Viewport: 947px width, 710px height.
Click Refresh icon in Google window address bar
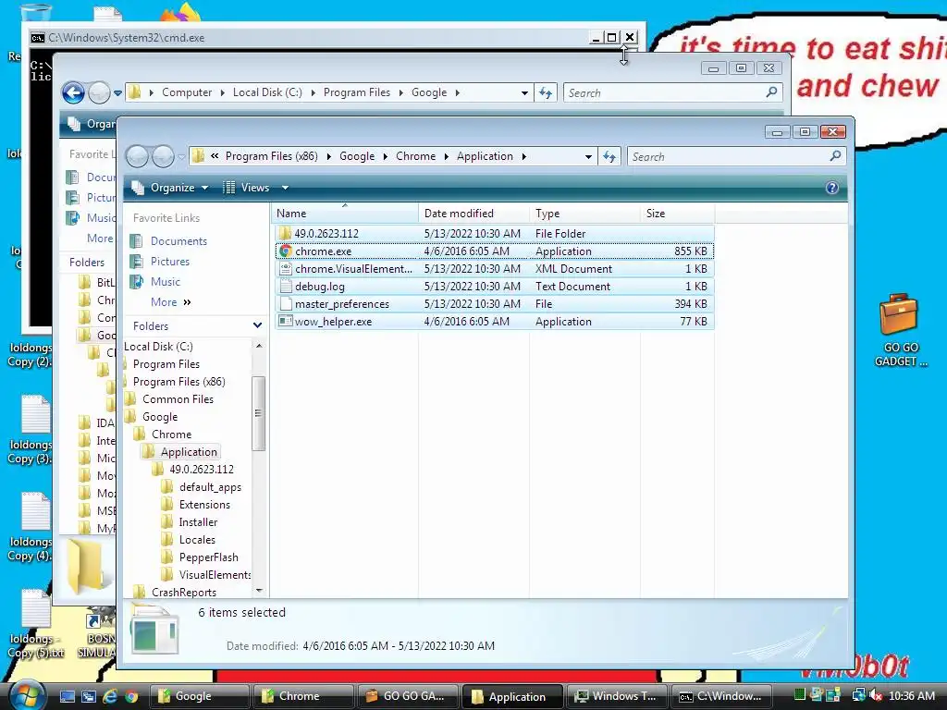[546, 93]
